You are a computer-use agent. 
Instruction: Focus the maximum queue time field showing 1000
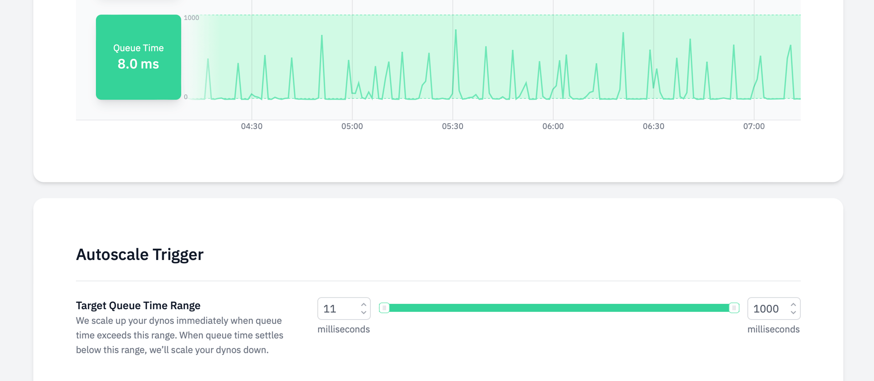[x=769, y=309]
